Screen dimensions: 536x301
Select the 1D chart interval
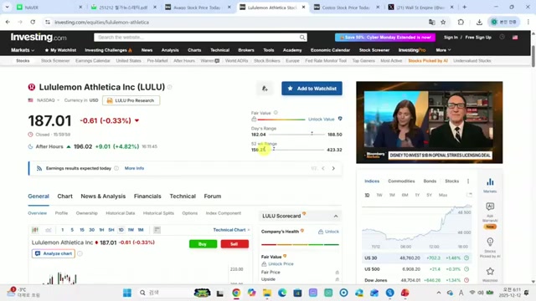click(x=121, y=230)
